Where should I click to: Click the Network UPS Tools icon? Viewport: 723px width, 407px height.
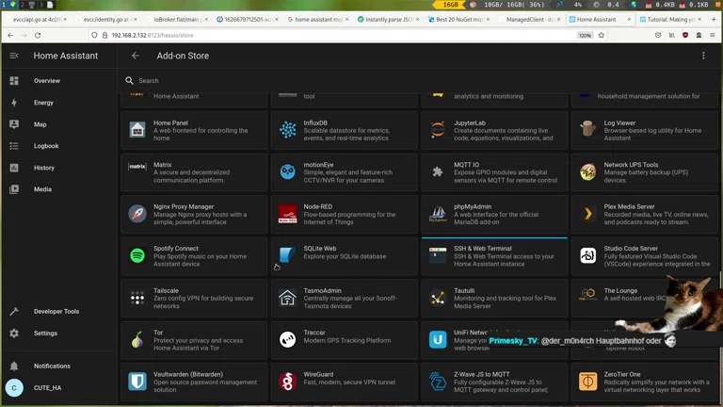click(x=587, y=171)
